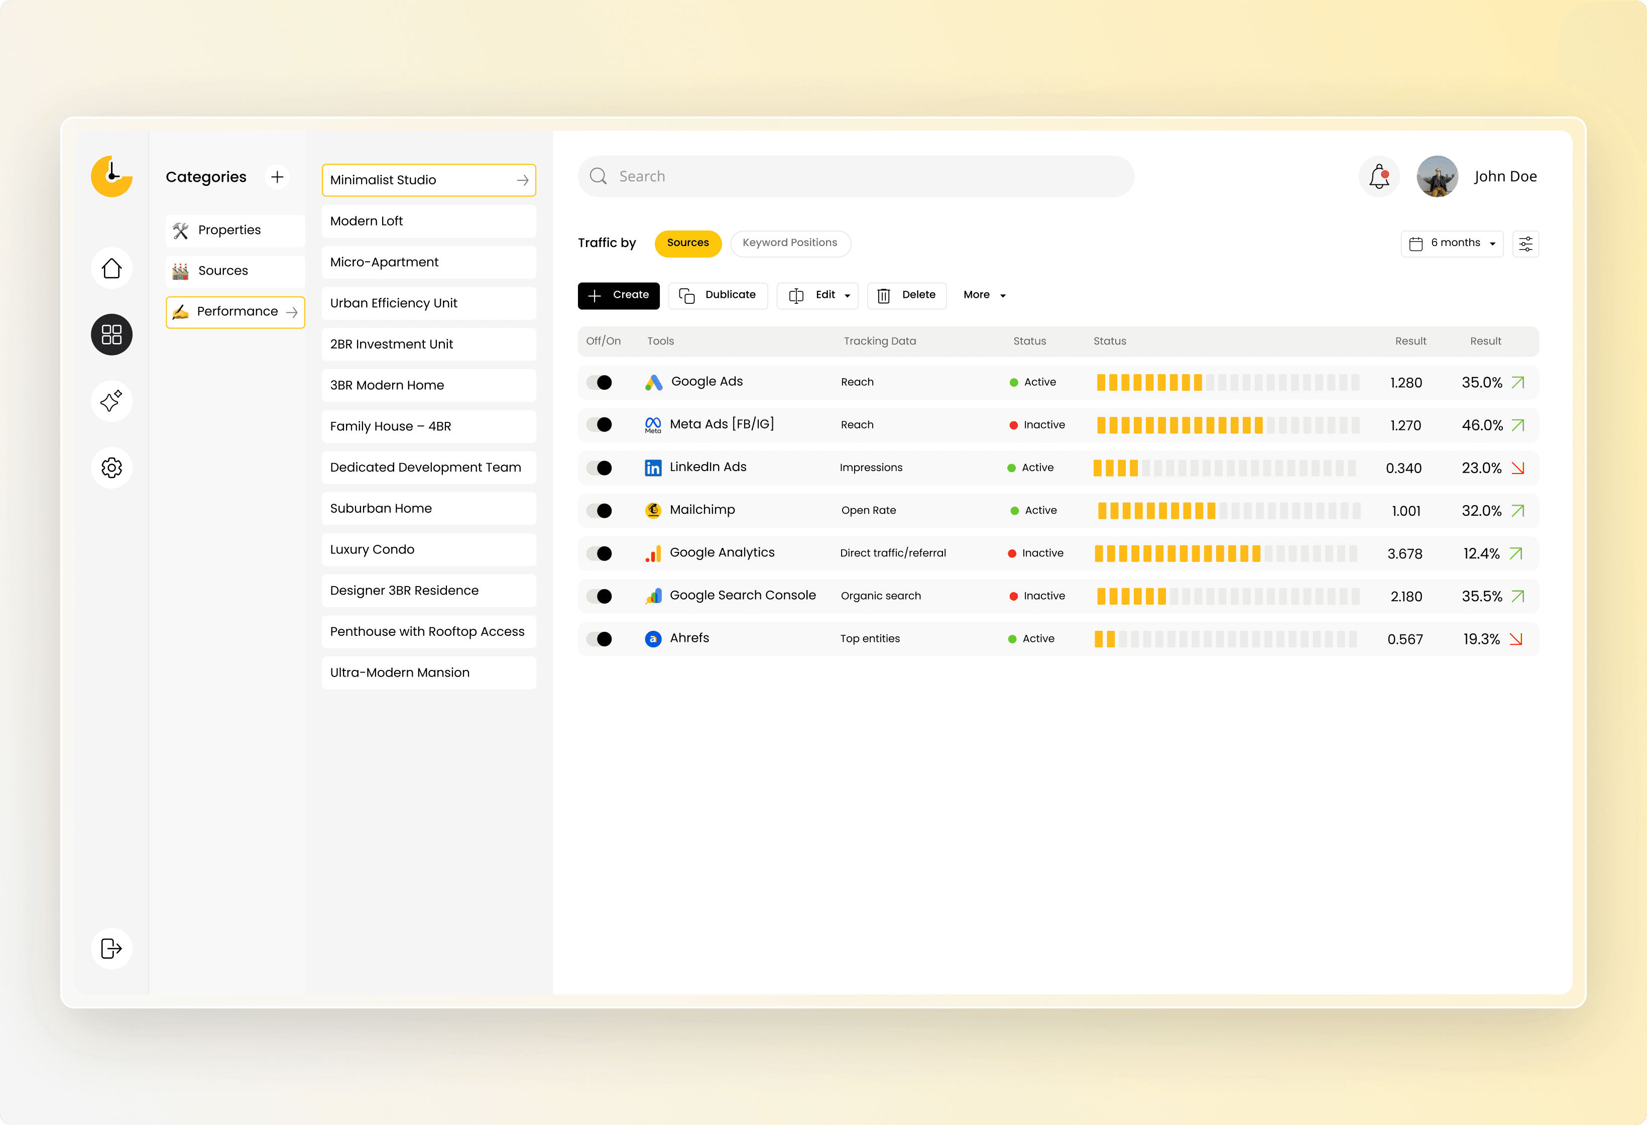Open the filter sliders icon
The width and height of the screenshot is (1647, 1125).
1525,244
